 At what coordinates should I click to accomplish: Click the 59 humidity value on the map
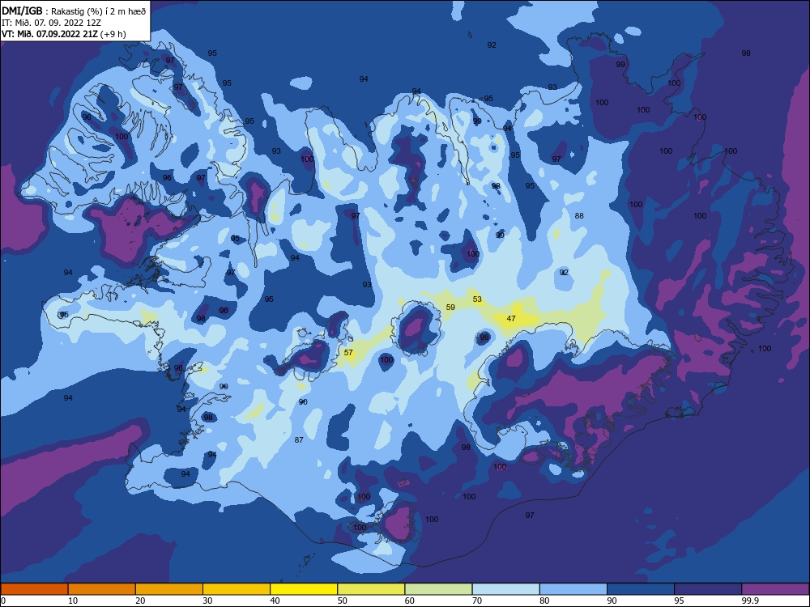[x=450, y=307]
